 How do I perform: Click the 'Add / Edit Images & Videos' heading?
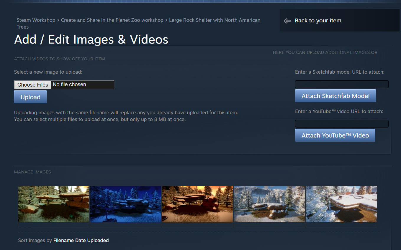91,39
